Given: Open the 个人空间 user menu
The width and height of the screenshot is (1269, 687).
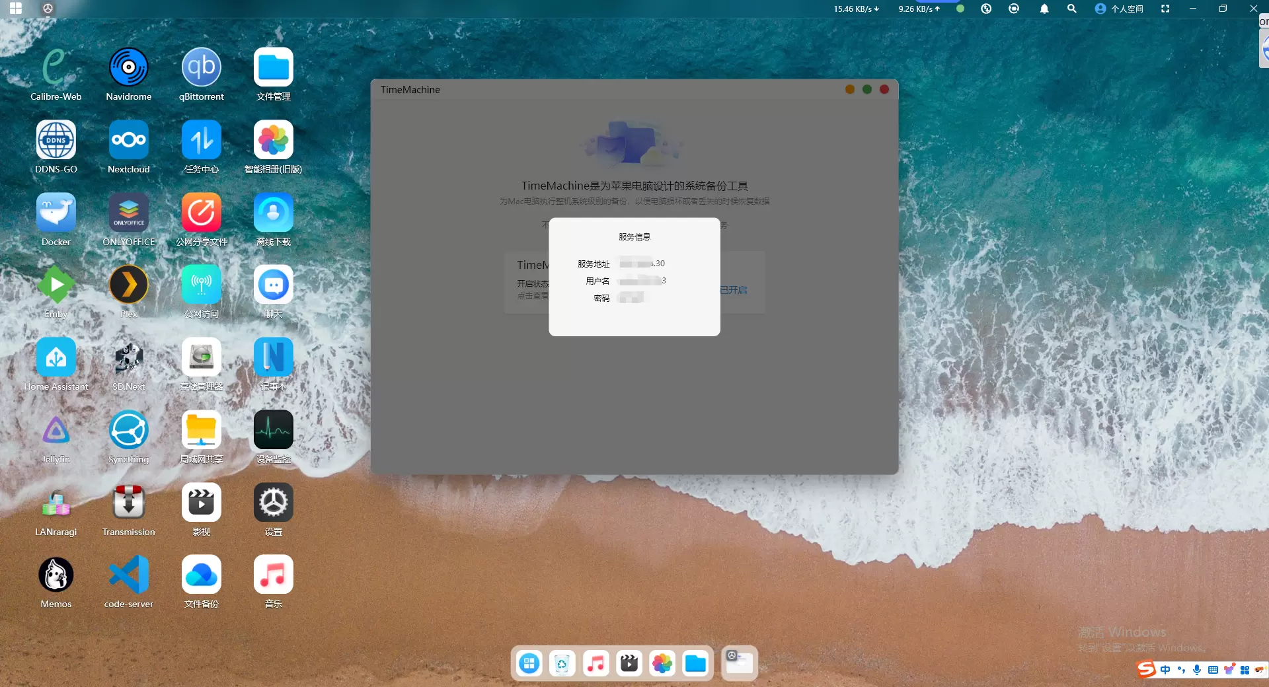Looking at the screenshot, I should pos(1119,9).
